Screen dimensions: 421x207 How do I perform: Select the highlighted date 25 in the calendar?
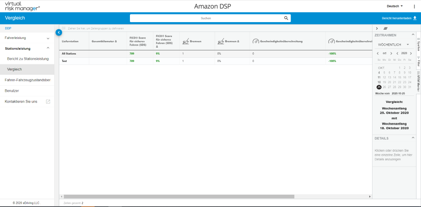tap(379, 87)
